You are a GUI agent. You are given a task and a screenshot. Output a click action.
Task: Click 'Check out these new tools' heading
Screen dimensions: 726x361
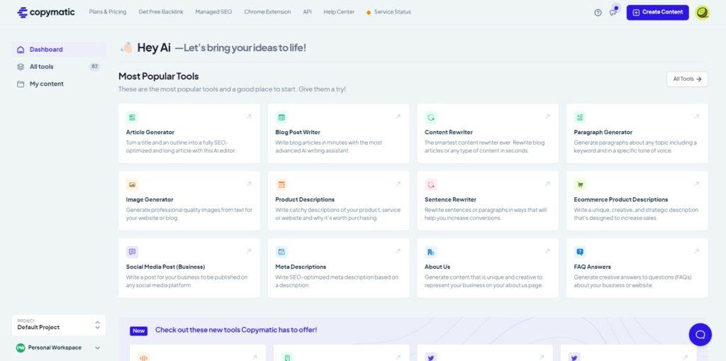pos(236,330)
